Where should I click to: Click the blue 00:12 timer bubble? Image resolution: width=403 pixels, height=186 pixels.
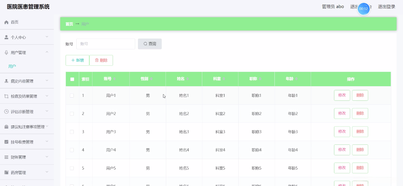363,9
